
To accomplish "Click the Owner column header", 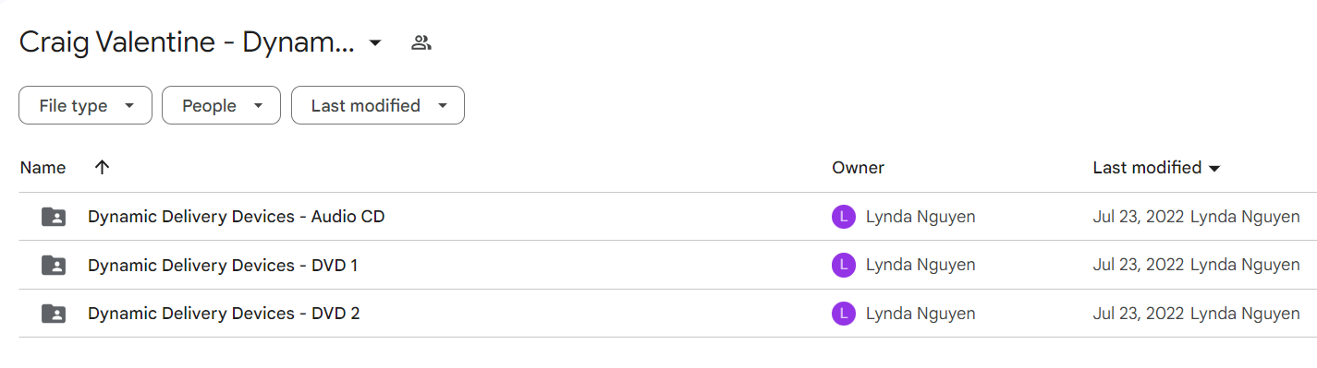I will 858,168.
